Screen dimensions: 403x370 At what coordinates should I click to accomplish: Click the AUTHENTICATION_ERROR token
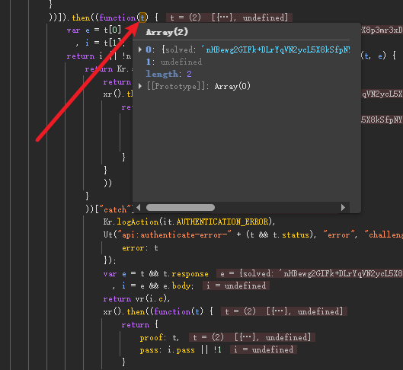coord(222,222)
